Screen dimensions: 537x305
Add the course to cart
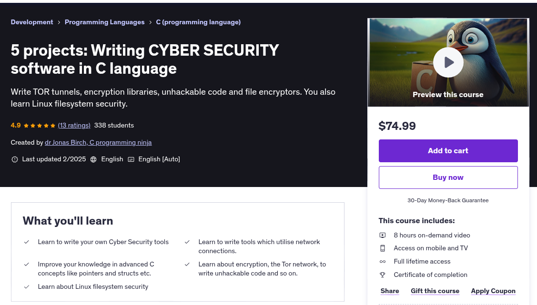(448, 151)
